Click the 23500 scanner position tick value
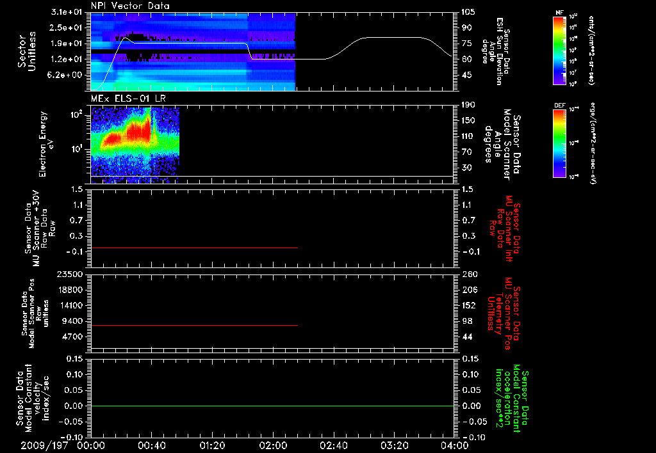 [x=70, y=274]
